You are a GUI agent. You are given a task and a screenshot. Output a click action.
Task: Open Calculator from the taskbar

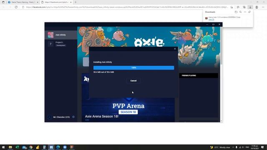click(45, 147)
